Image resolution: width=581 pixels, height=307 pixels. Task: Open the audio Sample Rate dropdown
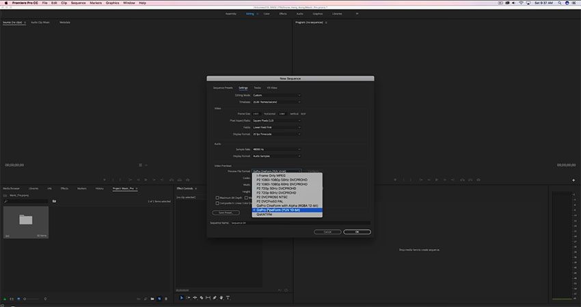tap(276, 149)
